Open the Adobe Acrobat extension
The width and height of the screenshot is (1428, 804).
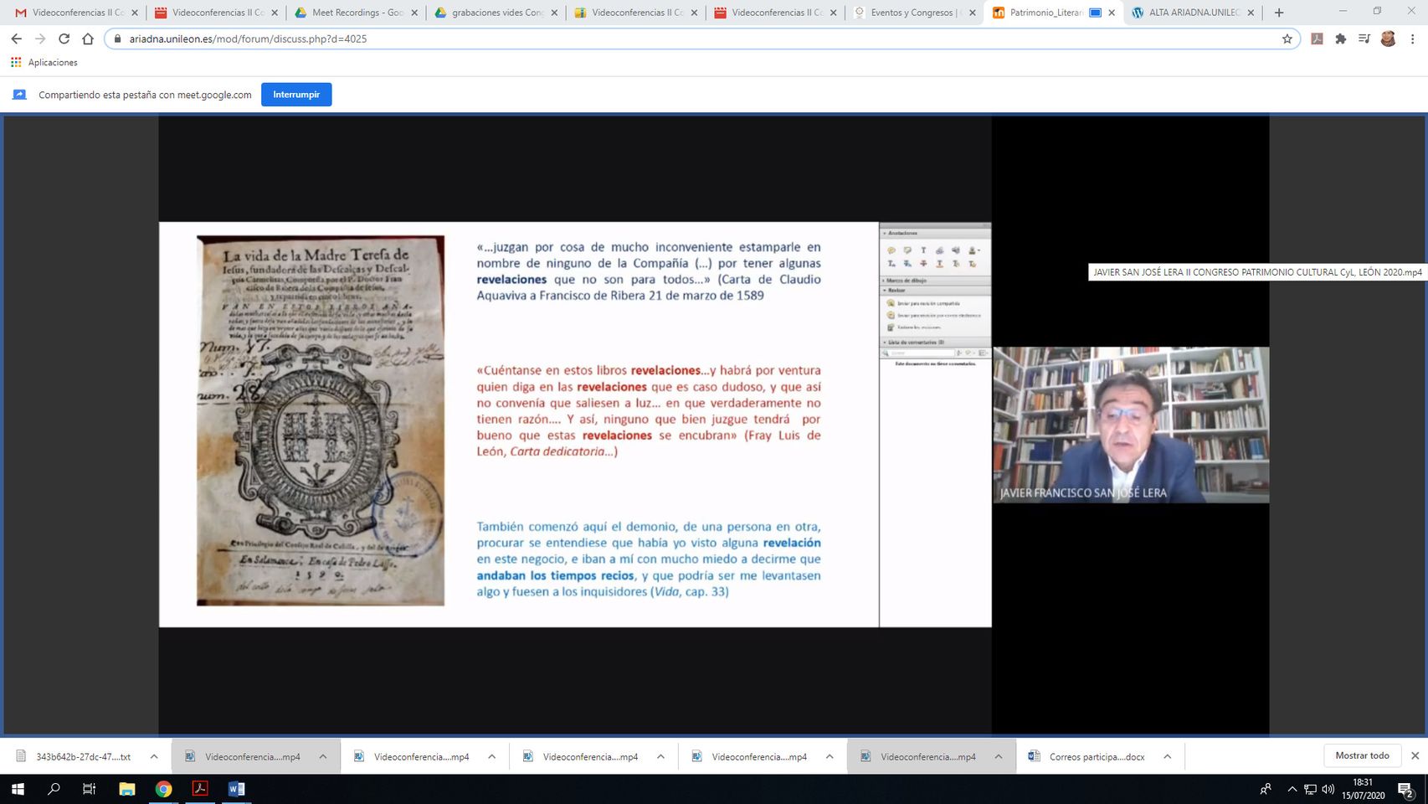pyautogui.click(x=1317, y=39)
